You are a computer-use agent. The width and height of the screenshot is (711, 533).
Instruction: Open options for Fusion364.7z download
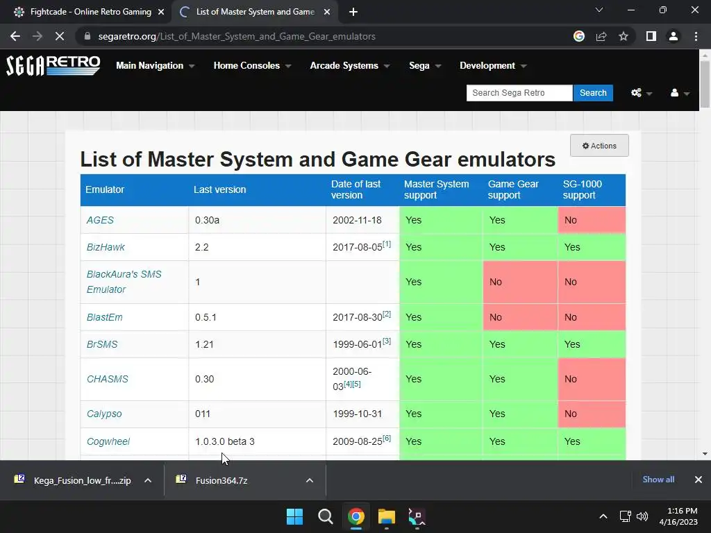pos(310,480)
